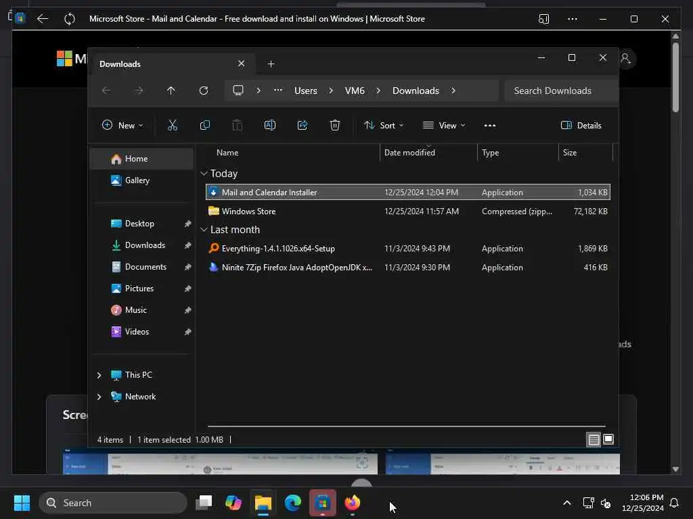Image resolution: width=693 pixels, height=519 pixels.
Task: Select the Mail and Calendar Installer file
Action: point(408,193)
